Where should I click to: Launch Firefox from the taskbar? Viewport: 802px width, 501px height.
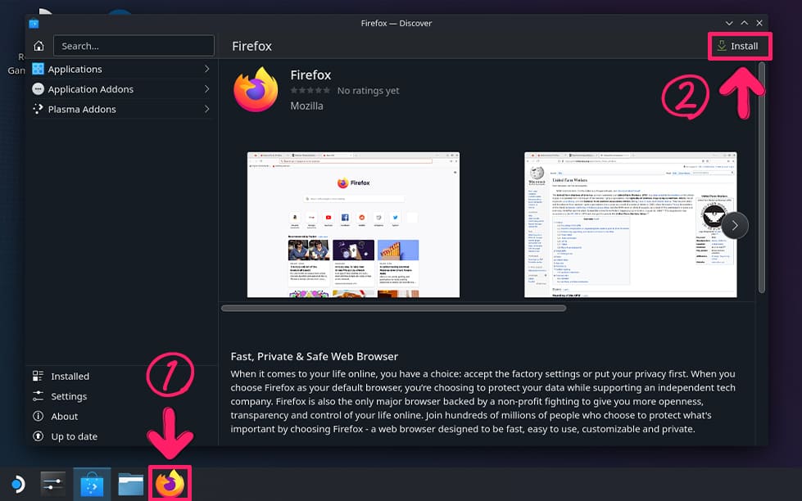(170, 484)
